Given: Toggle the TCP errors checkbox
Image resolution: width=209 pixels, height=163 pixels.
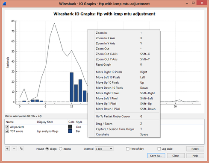Looking at the screenshot, I should [x=7, y=131].
